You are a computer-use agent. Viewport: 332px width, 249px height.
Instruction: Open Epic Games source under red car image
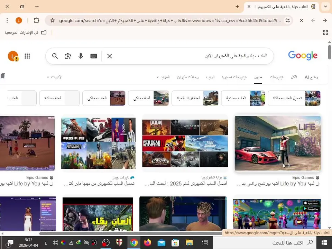click(x=305, y=177)
